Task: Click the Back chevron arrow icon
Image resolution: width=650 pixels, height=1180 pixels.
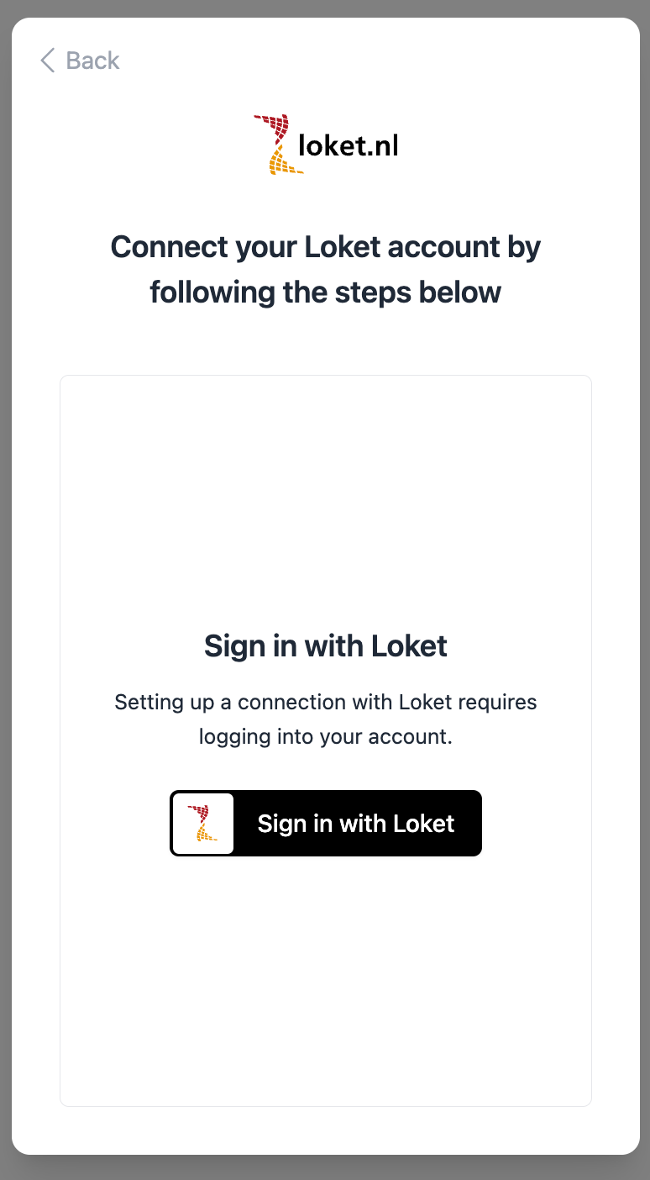Action: tap(48, 61)
